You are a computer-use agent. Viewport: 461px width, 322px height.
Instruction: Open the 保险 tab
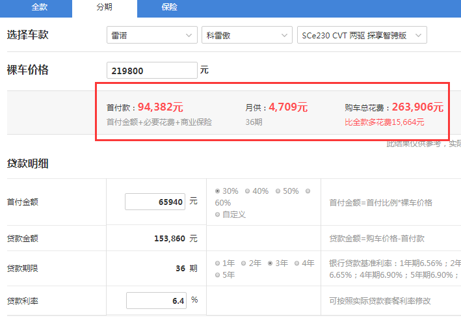tap(169, 8)
